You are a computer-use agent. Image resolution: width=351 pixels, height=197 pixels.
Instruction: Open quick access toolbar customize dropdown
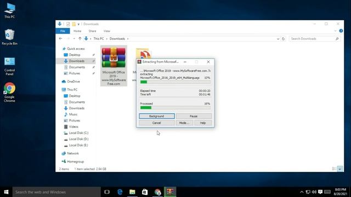(78, 24)
